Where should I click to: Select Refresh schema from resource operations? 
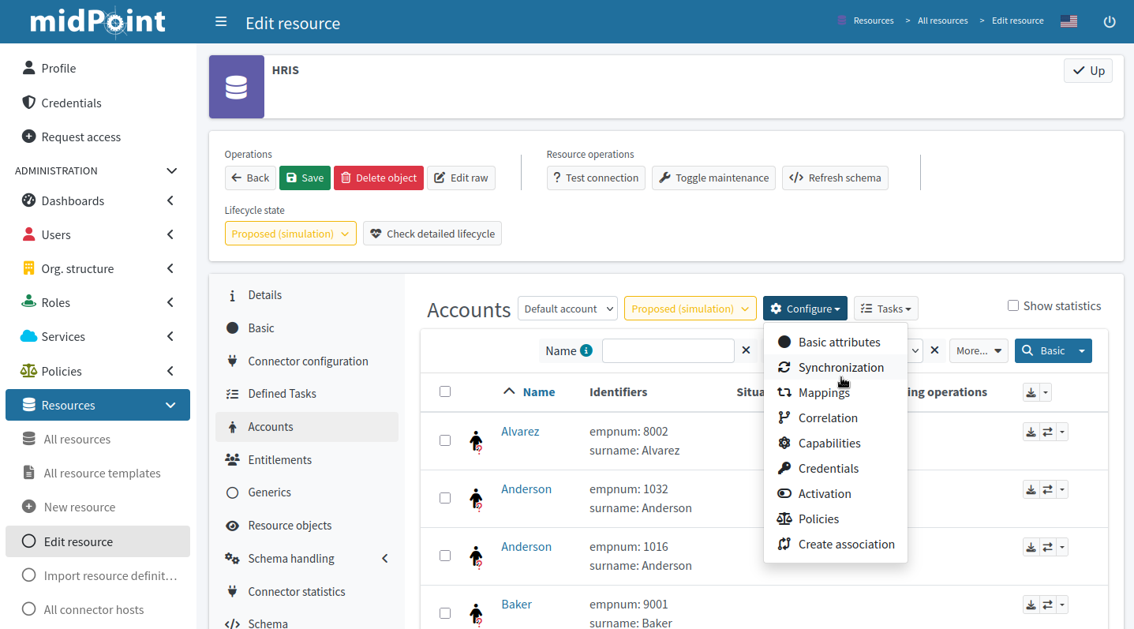click(835, 178)
